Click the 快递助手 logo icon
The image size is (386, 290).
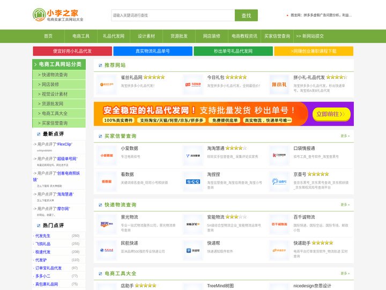[x=279, y=250]
